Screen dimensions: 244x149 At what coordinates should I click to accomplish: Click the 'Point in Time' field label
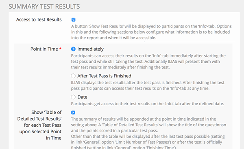coord(44,49)
